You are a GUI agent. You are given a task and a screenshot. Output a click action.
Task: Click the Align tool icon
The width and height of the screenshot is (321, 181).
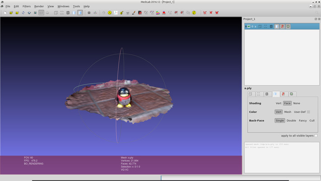pyautogui.click(x=164, y=13)
